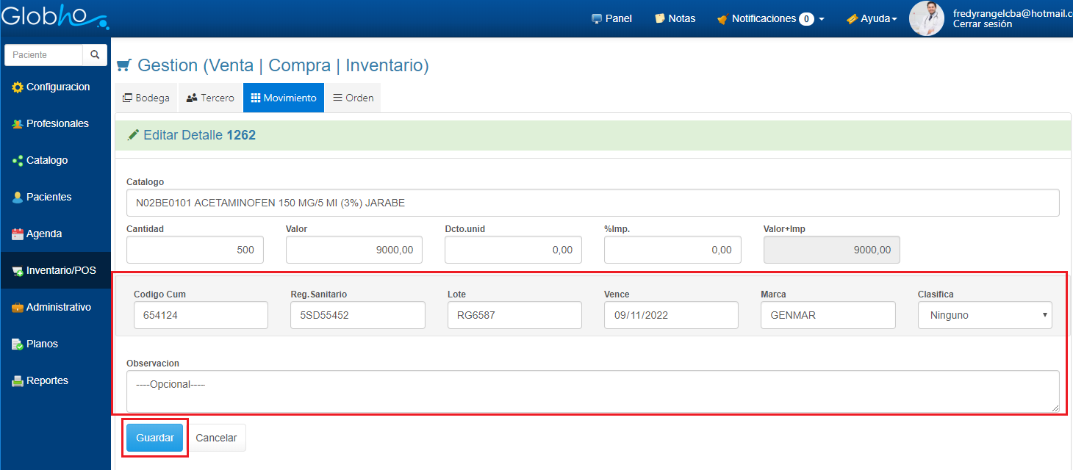Click into the Cantidad input field
The height and width of the screenshot is (470, 1073).
[x=195, y=250]
